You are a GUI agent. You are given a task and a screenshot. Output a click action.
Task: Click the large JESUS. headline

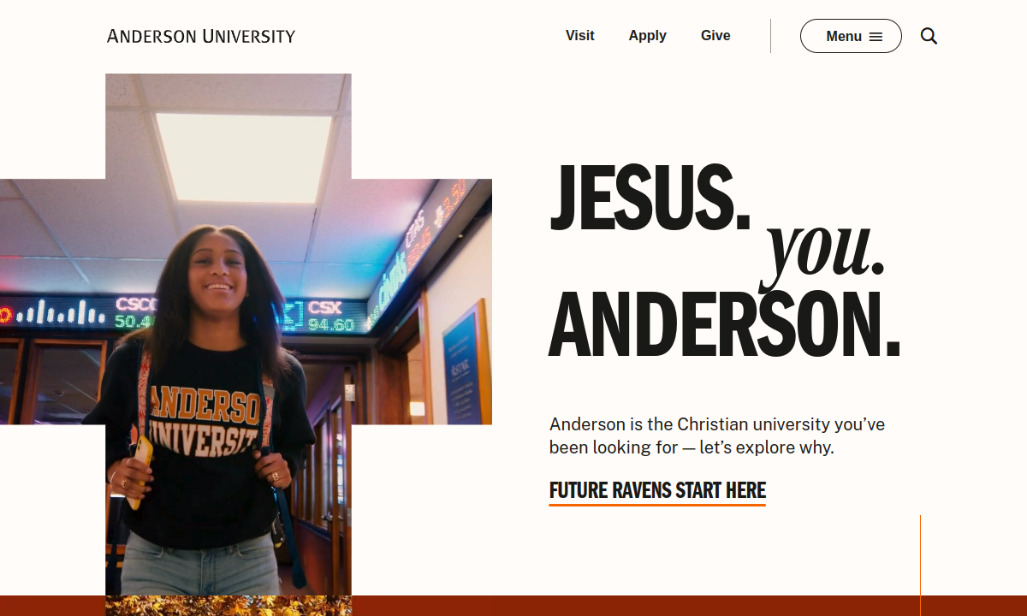[650, 199]
